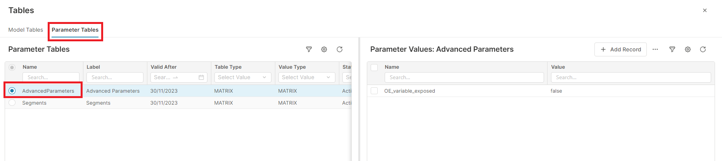Screen dimensions: 722x161
Task: Toggle the select-all checkbox in Parameter Values
Action: click(x=374, y=67)
